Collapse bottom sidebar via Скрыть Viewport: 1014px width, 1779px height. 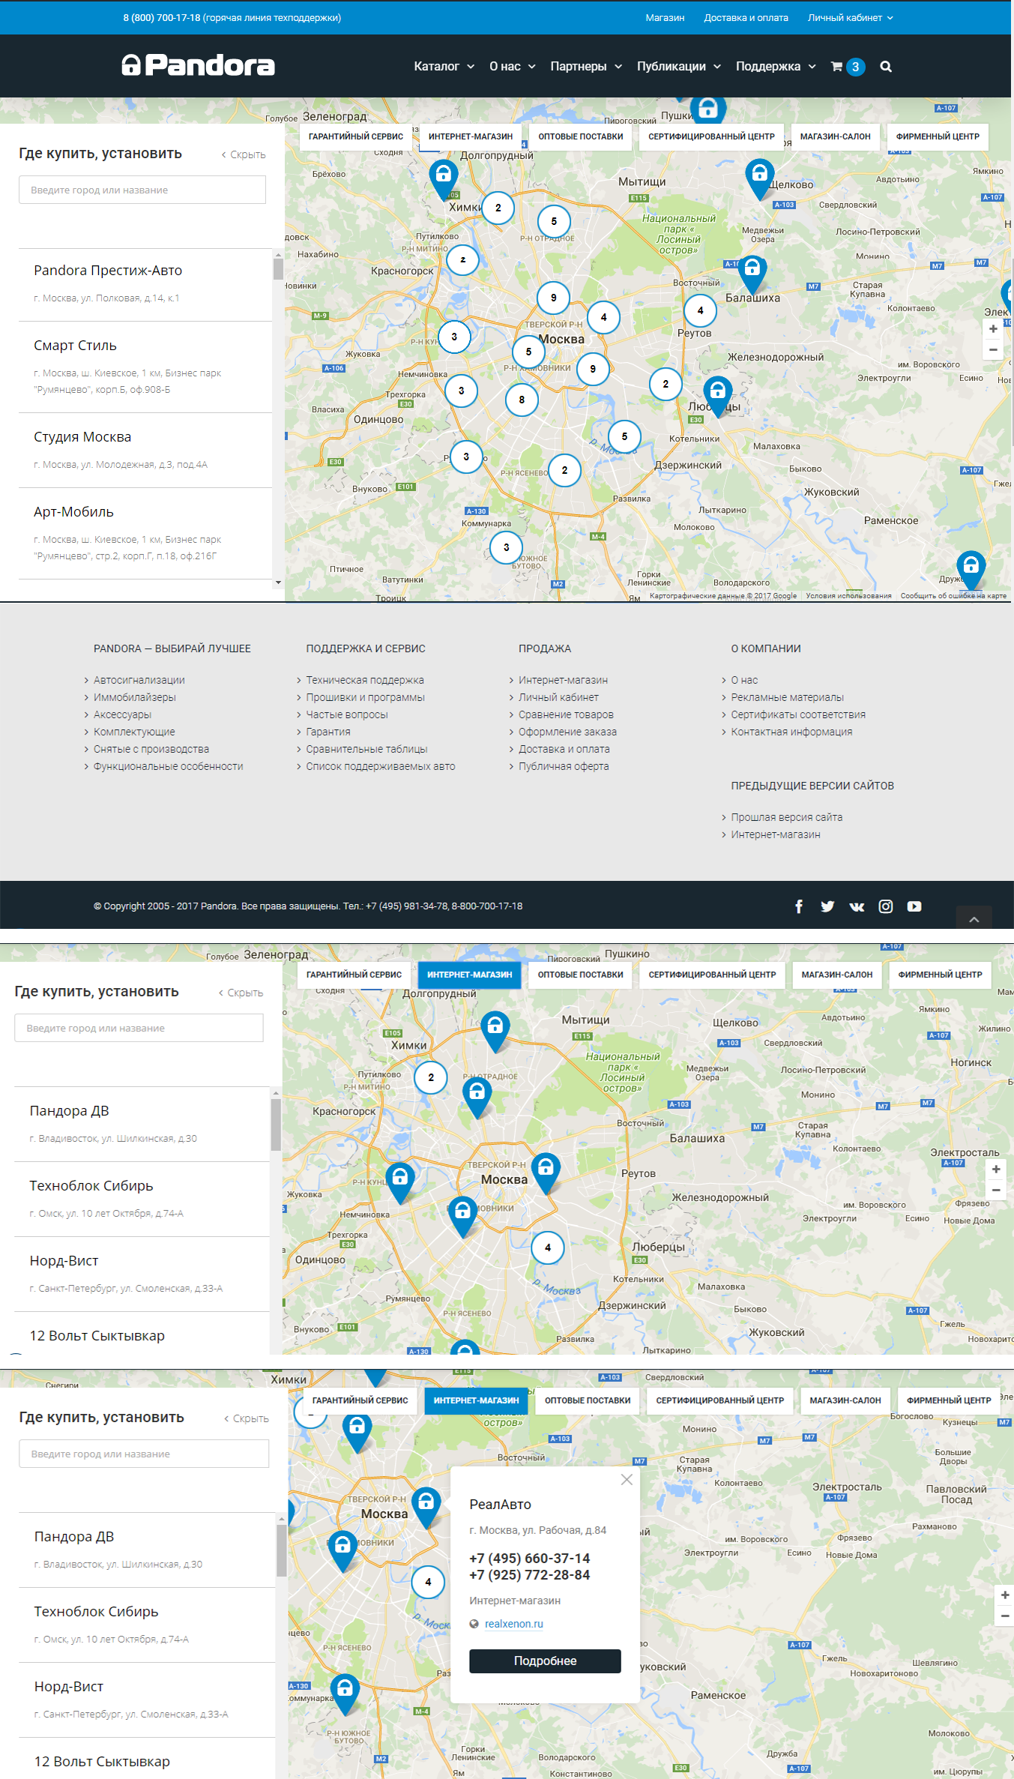click(247, 1418)
